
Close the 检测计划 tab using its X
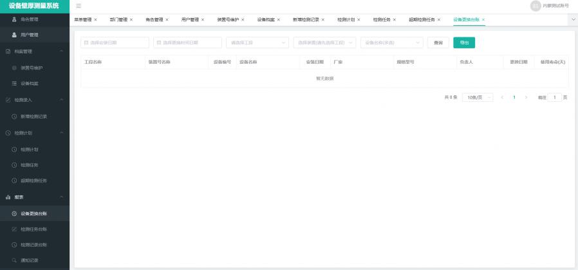pyautogui.click(x=358, y=19)
